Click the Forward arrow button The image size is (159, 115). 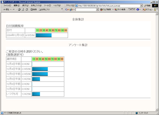click(14, 10)
